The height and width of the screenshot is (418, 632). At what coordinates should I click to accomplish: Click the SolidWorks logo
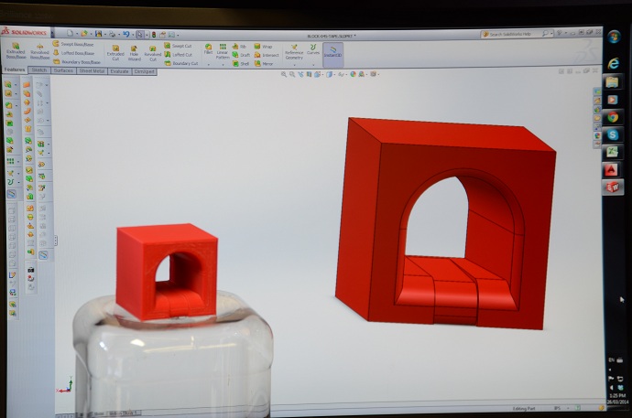pyautogui.click(x=24, y=31)
